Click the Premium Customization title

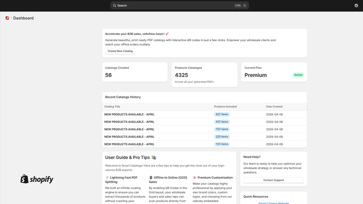pos(215,178)
